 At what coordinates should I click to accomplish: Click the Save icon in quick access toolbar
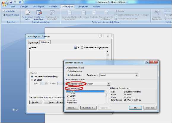11,2
